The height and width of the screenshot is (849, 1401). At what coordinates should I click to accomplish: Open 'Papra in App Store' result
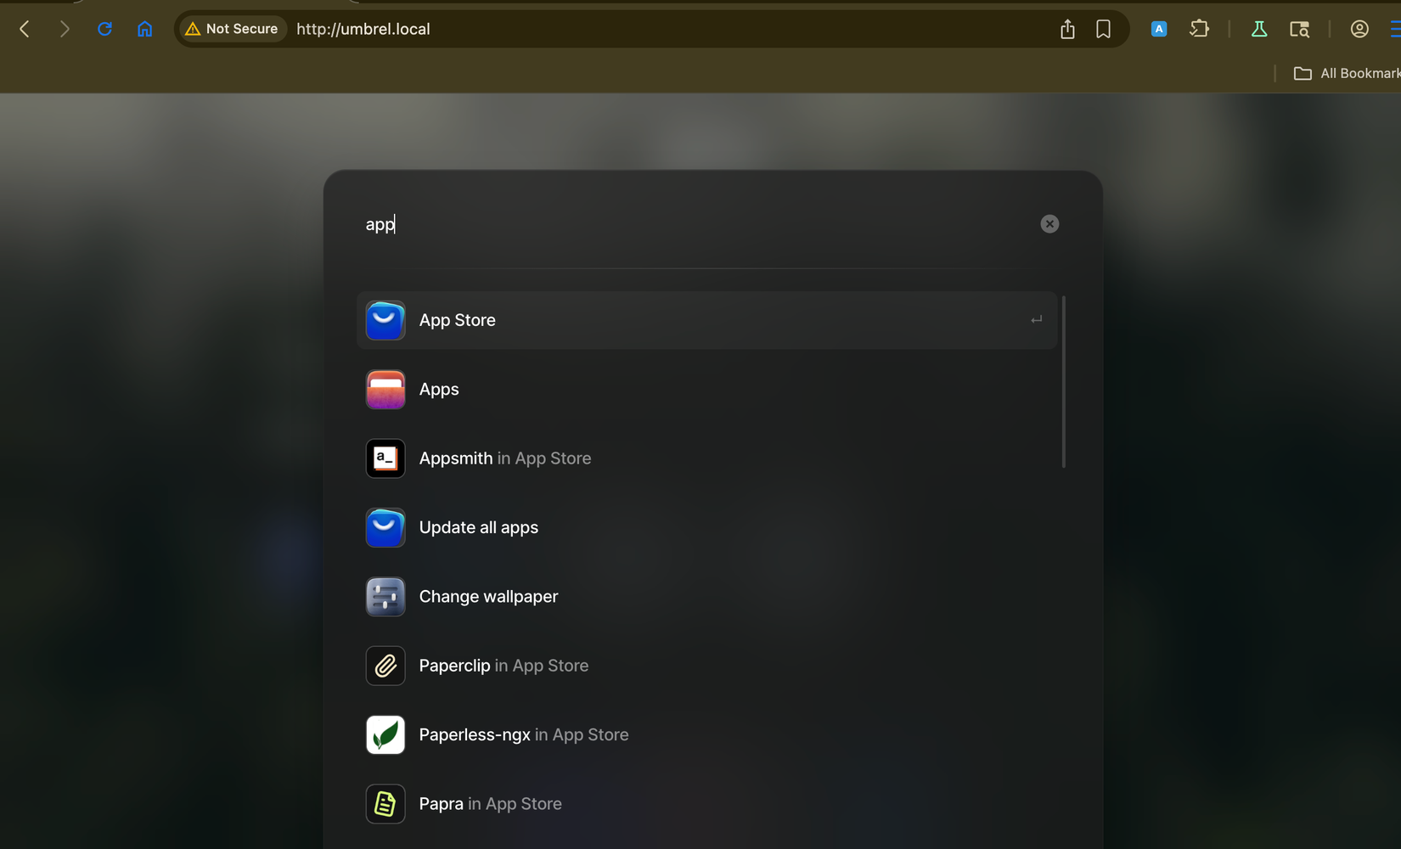pos(706,804)
